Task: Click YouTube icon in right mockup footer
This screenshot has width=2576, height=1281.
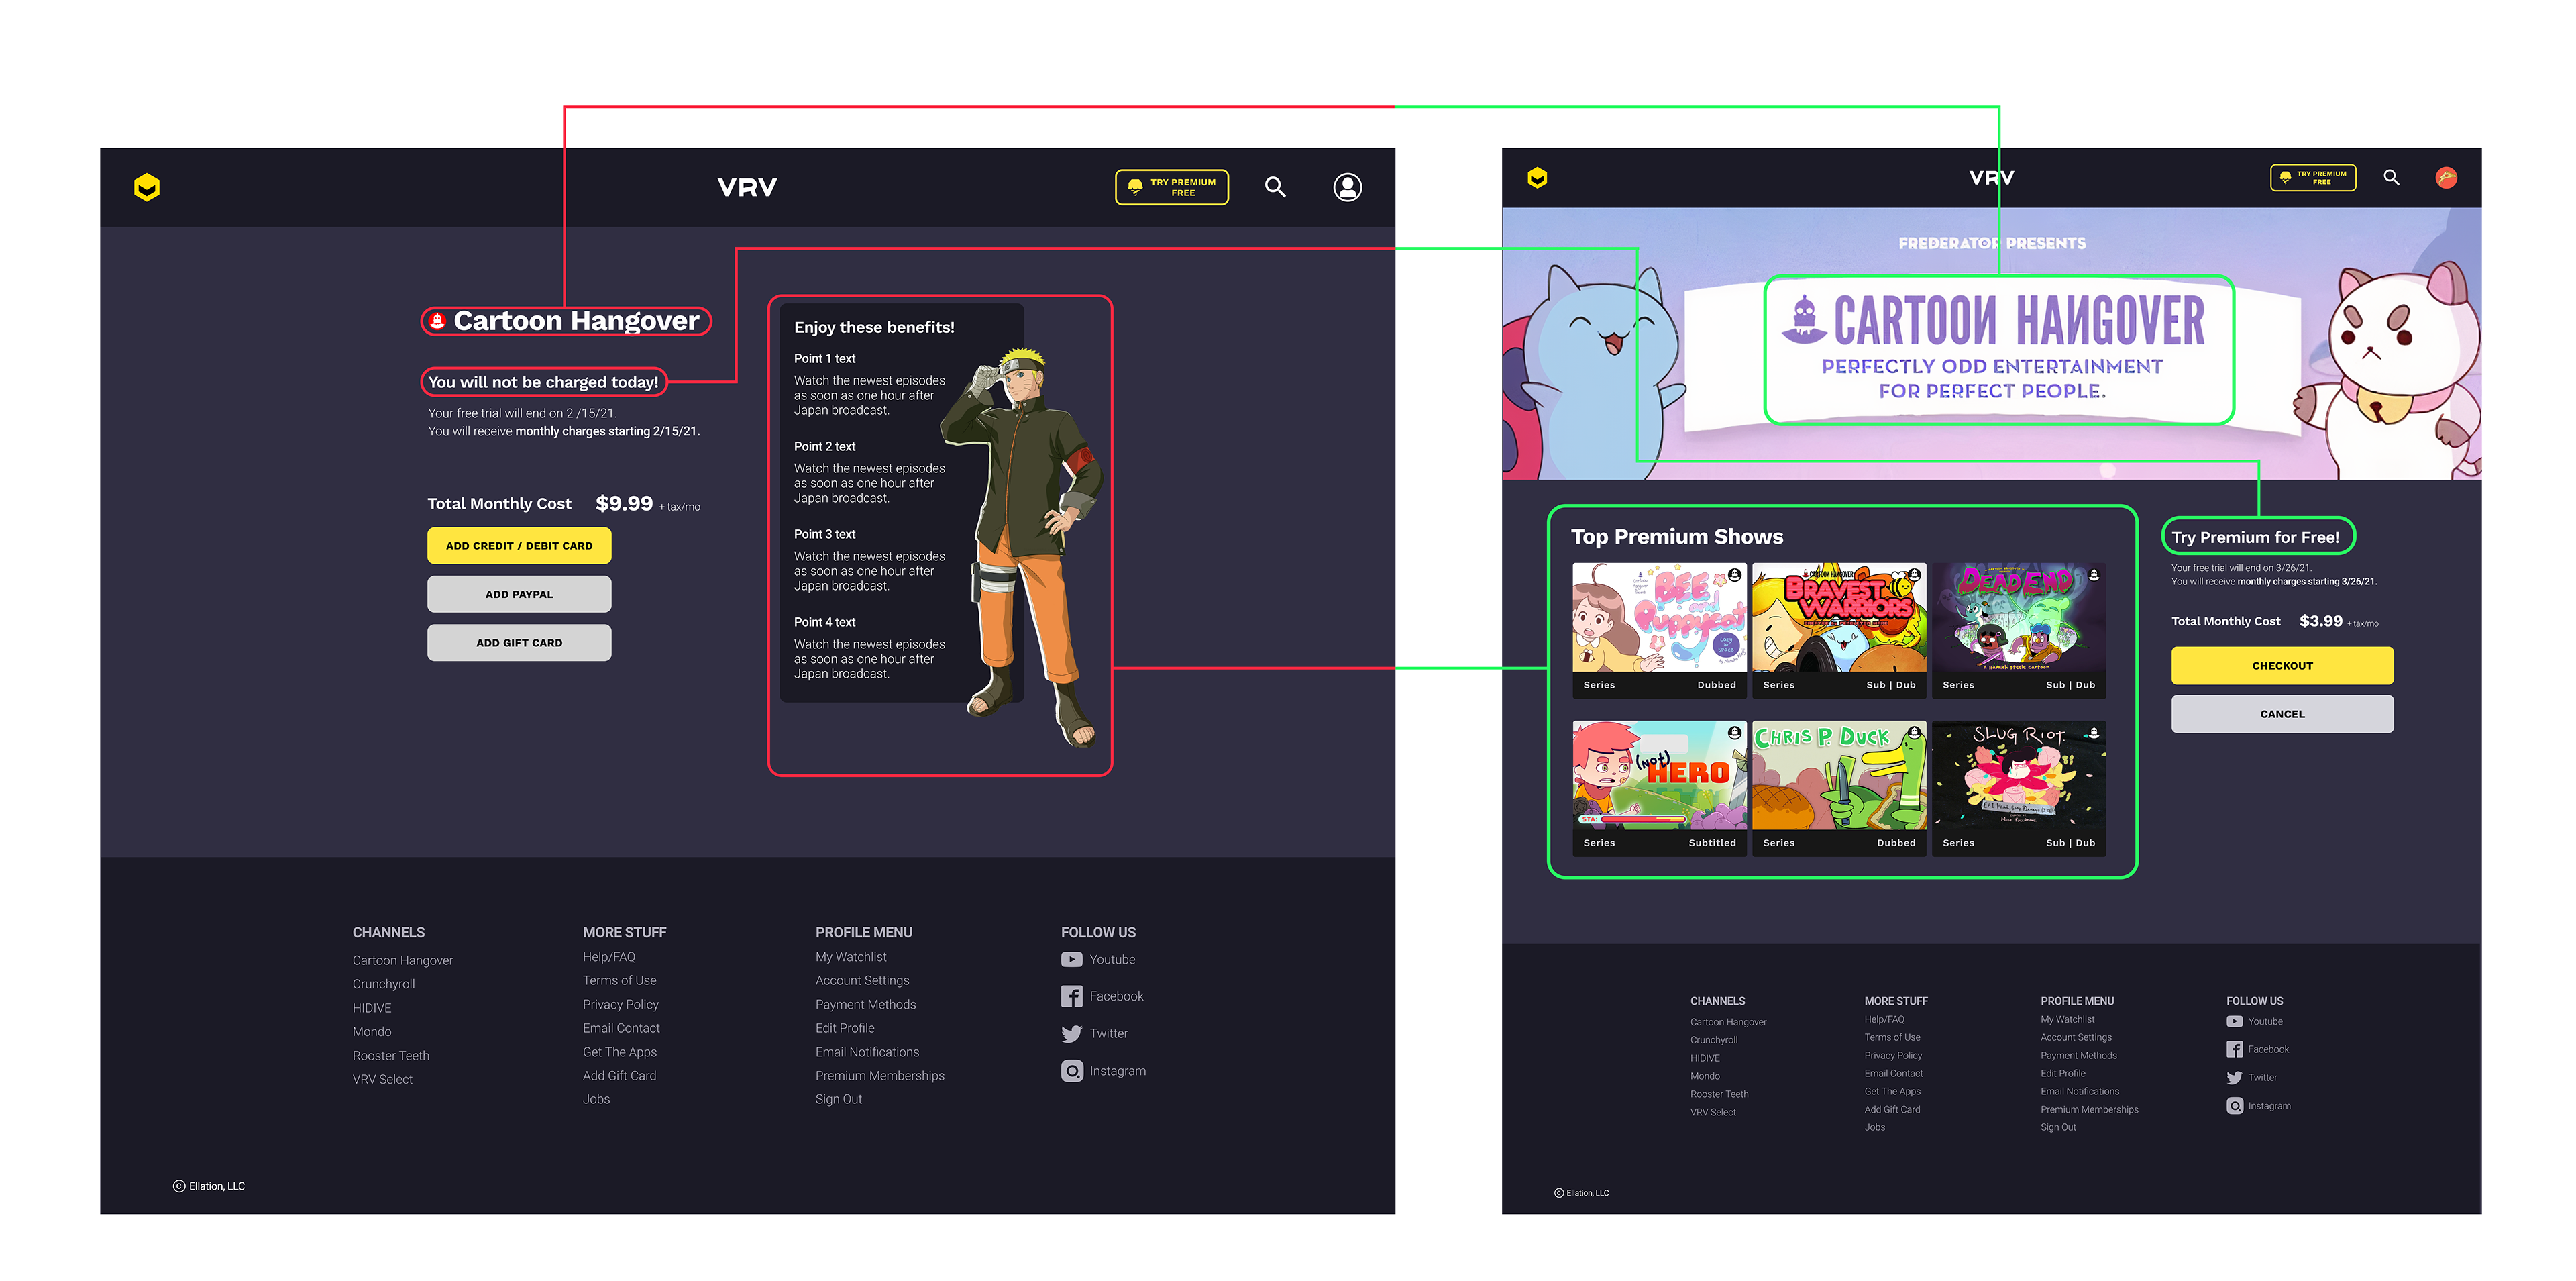Action: (2234, 1022)
